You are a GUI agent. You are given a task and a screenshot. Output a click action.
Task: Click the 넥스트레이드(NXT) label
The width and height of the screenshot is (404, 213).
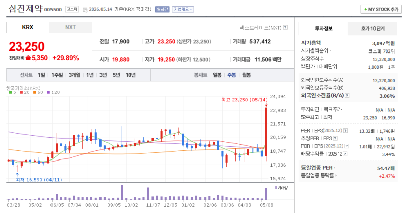pyautogui.click(x=260, y=28)
